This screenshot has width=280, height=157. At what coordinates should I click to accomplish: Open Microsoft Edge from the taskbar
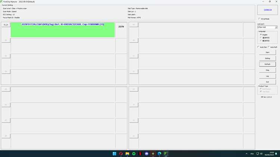(x=159, y=154)
